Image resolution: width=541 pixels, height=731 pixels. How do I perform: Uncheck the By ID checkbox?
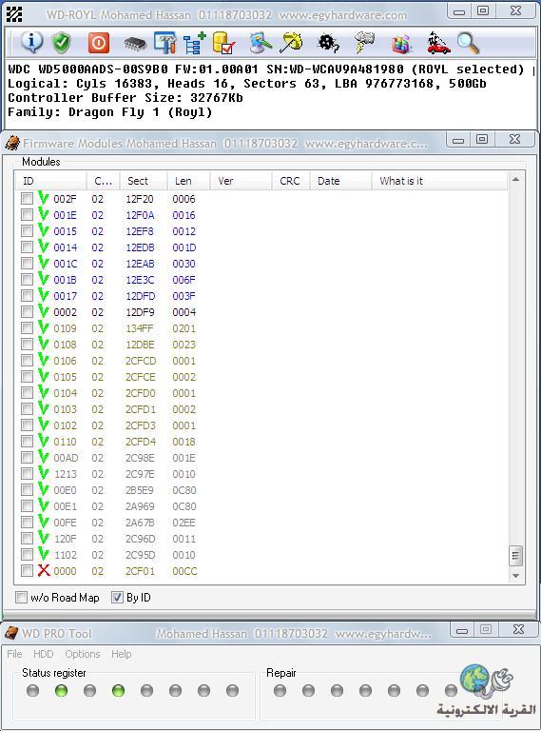click(117, 597)
